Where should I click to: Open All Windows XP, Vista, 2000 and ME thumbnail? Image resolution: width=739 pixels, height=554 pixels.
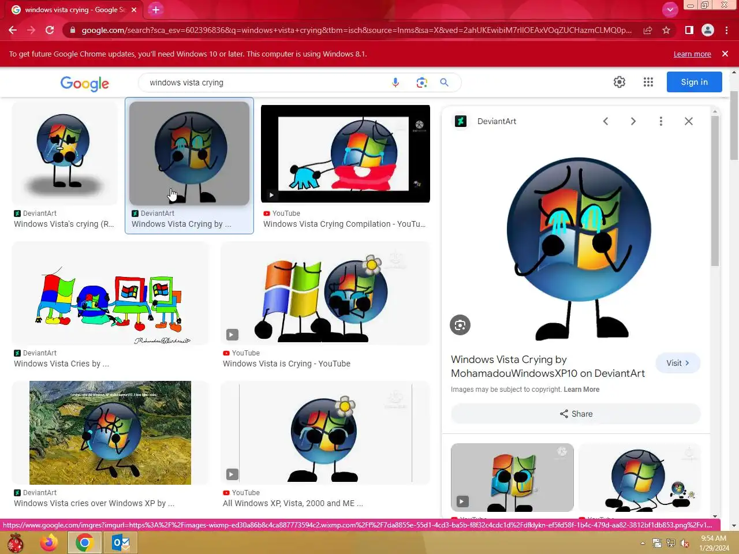coord(326,433)
